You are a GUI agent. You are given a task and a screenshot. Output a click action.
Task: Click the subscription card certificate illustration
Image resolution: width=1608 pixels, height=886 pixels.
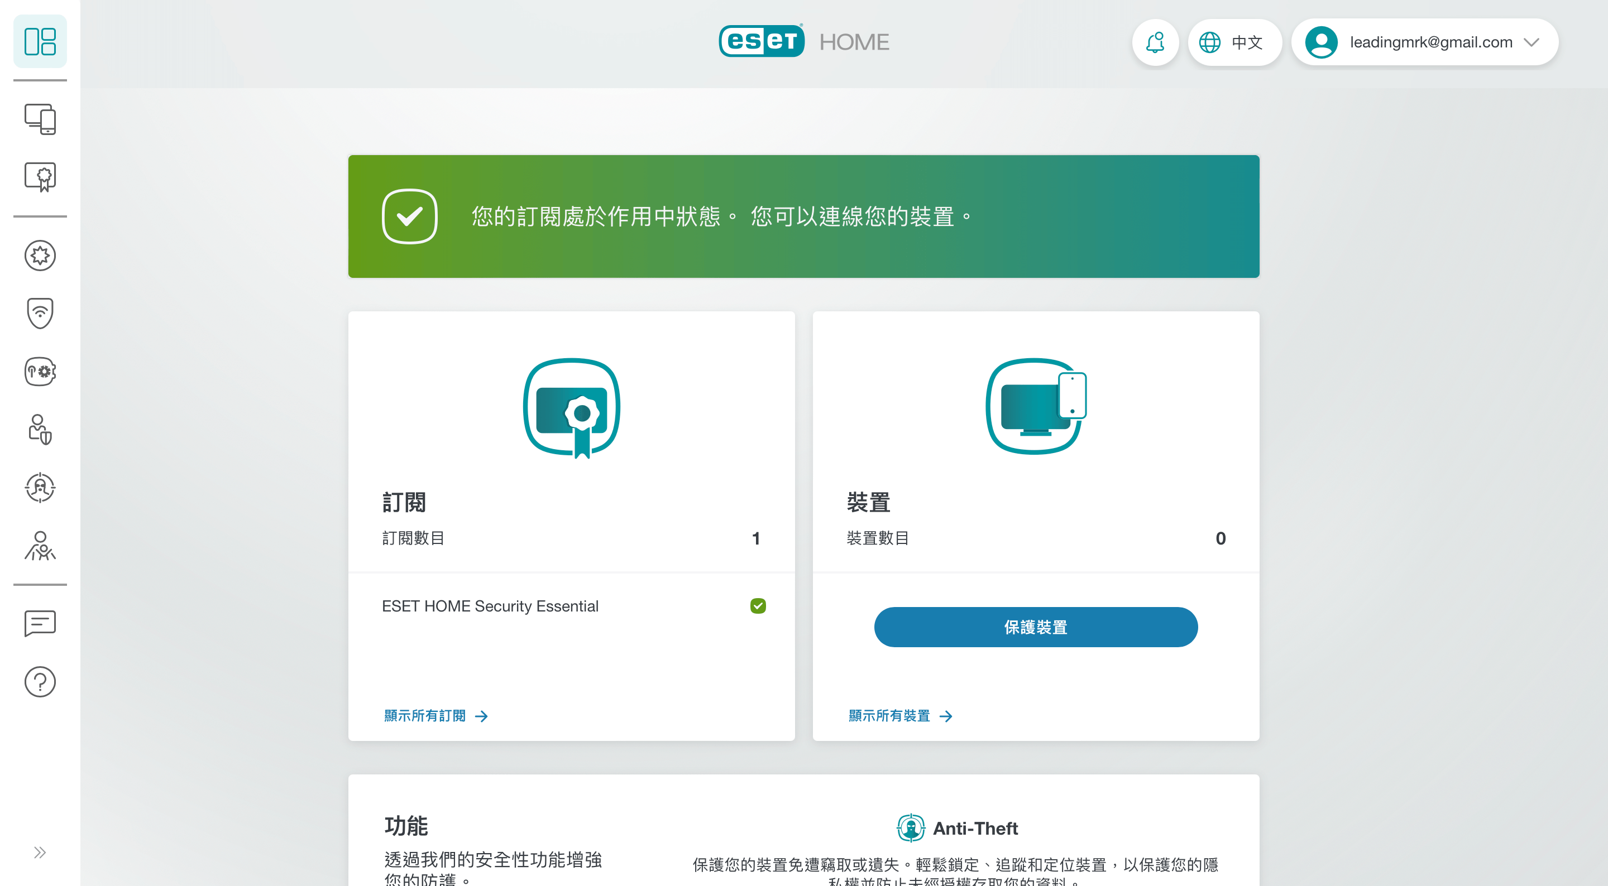[x=571, y=407]
